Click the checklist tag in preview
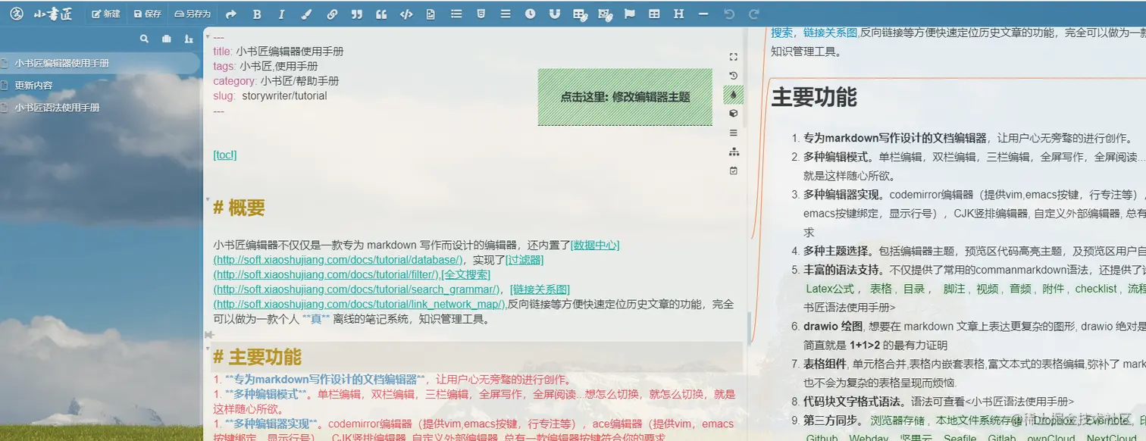Screen dimensions: 1146x441 coord(1096,289)
